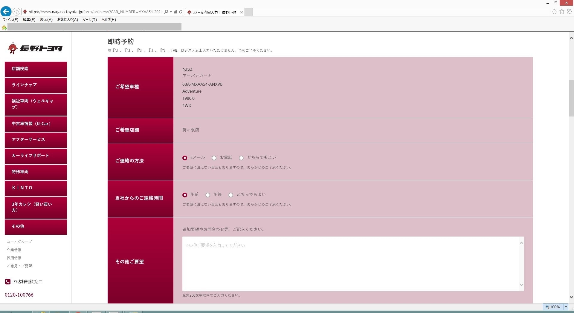Select Eメール as contact method
The image size is (574, 313).
coord(185,158)
